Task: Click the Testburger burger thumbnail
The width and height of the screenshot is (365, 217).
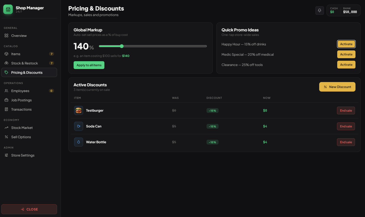Action: pyautogui.click(x=79, y=110)
